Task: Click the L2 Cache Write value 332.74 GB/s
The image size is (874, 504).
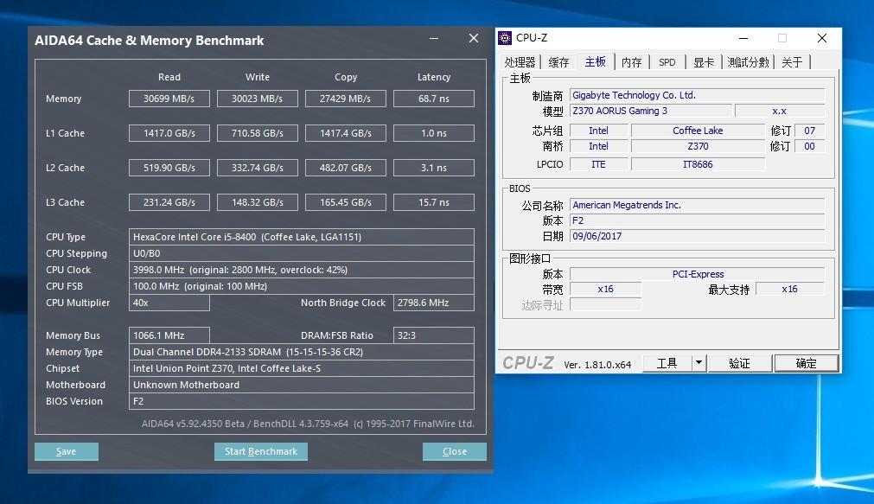Action: click(x=257, y=168)
